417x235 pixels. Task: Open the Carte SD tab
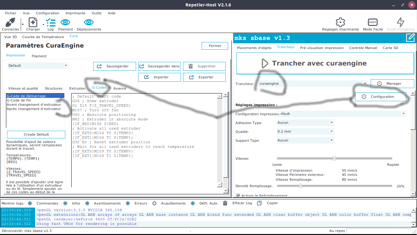point(390,48)
